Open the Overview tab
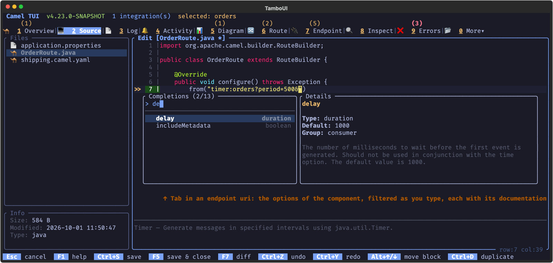Screen dimensions: 553x263 [x=36, y=31]
